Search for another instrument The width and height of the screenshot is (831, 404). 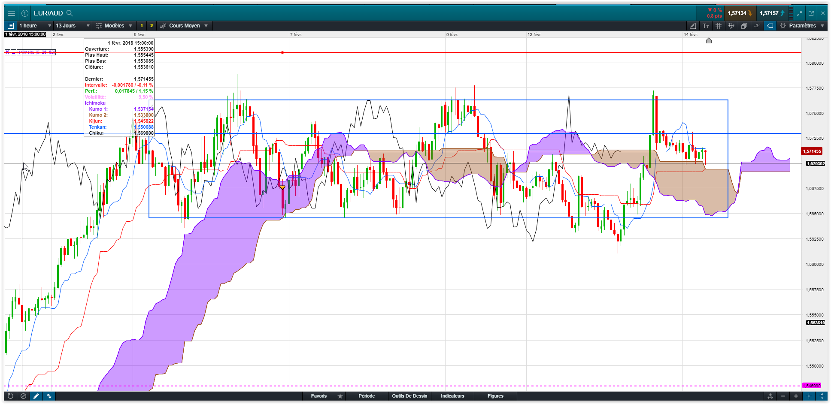pos(70,13)
